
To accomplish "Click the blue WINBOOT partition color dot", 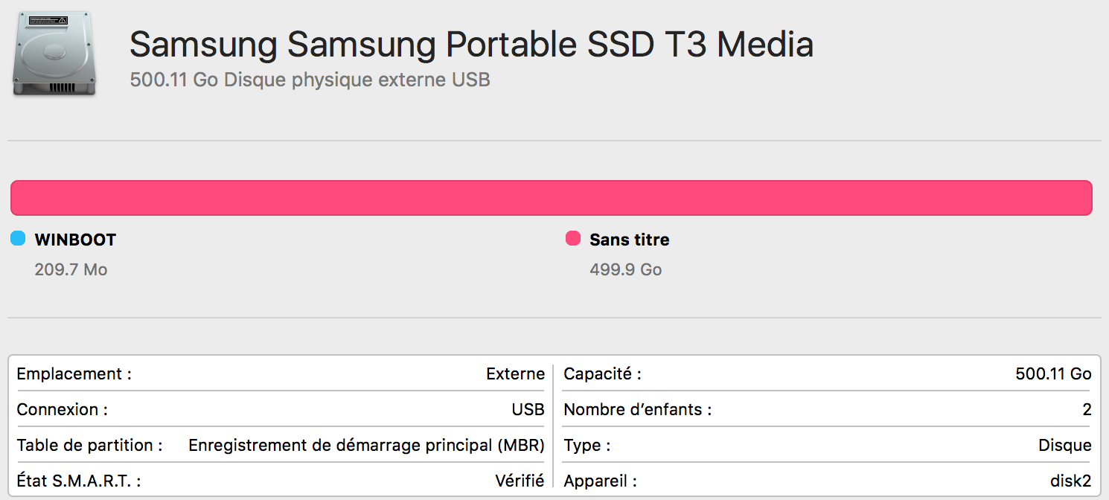I will (x=18, y=239).
